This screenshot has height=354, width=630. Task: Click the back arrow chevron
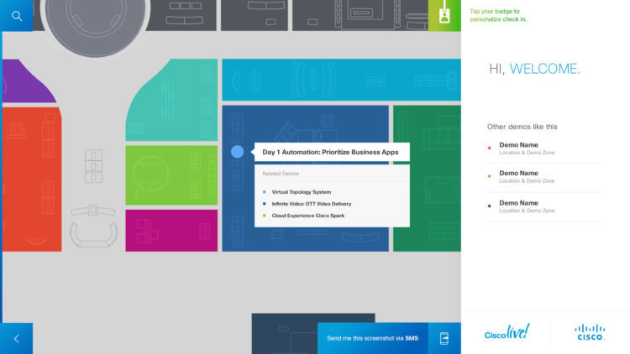16,338
